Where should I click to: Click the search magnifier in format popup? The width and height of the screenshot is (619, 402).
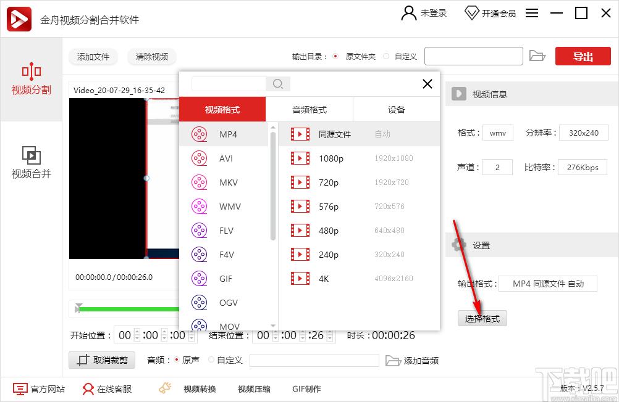click(x=278, y=84)
